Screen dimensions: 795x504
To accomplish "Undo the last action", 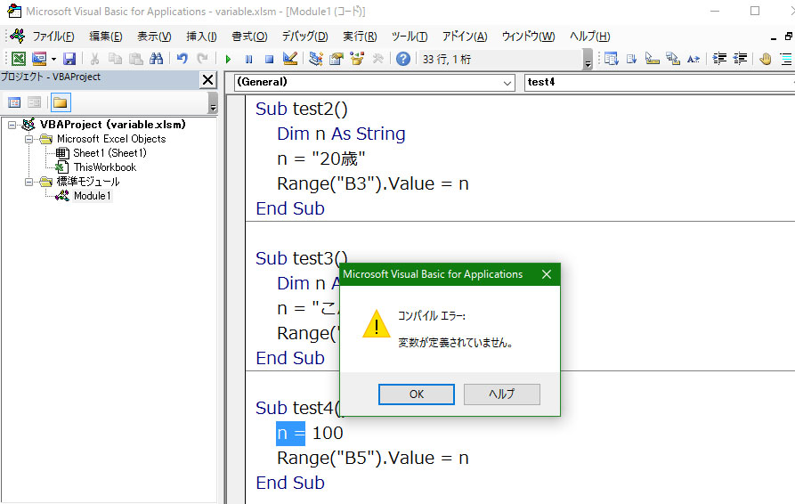I will click(x=182, y=59).
